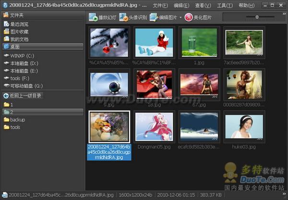Select the ecafc8d582b383e thumbnail

click(199, 127)
